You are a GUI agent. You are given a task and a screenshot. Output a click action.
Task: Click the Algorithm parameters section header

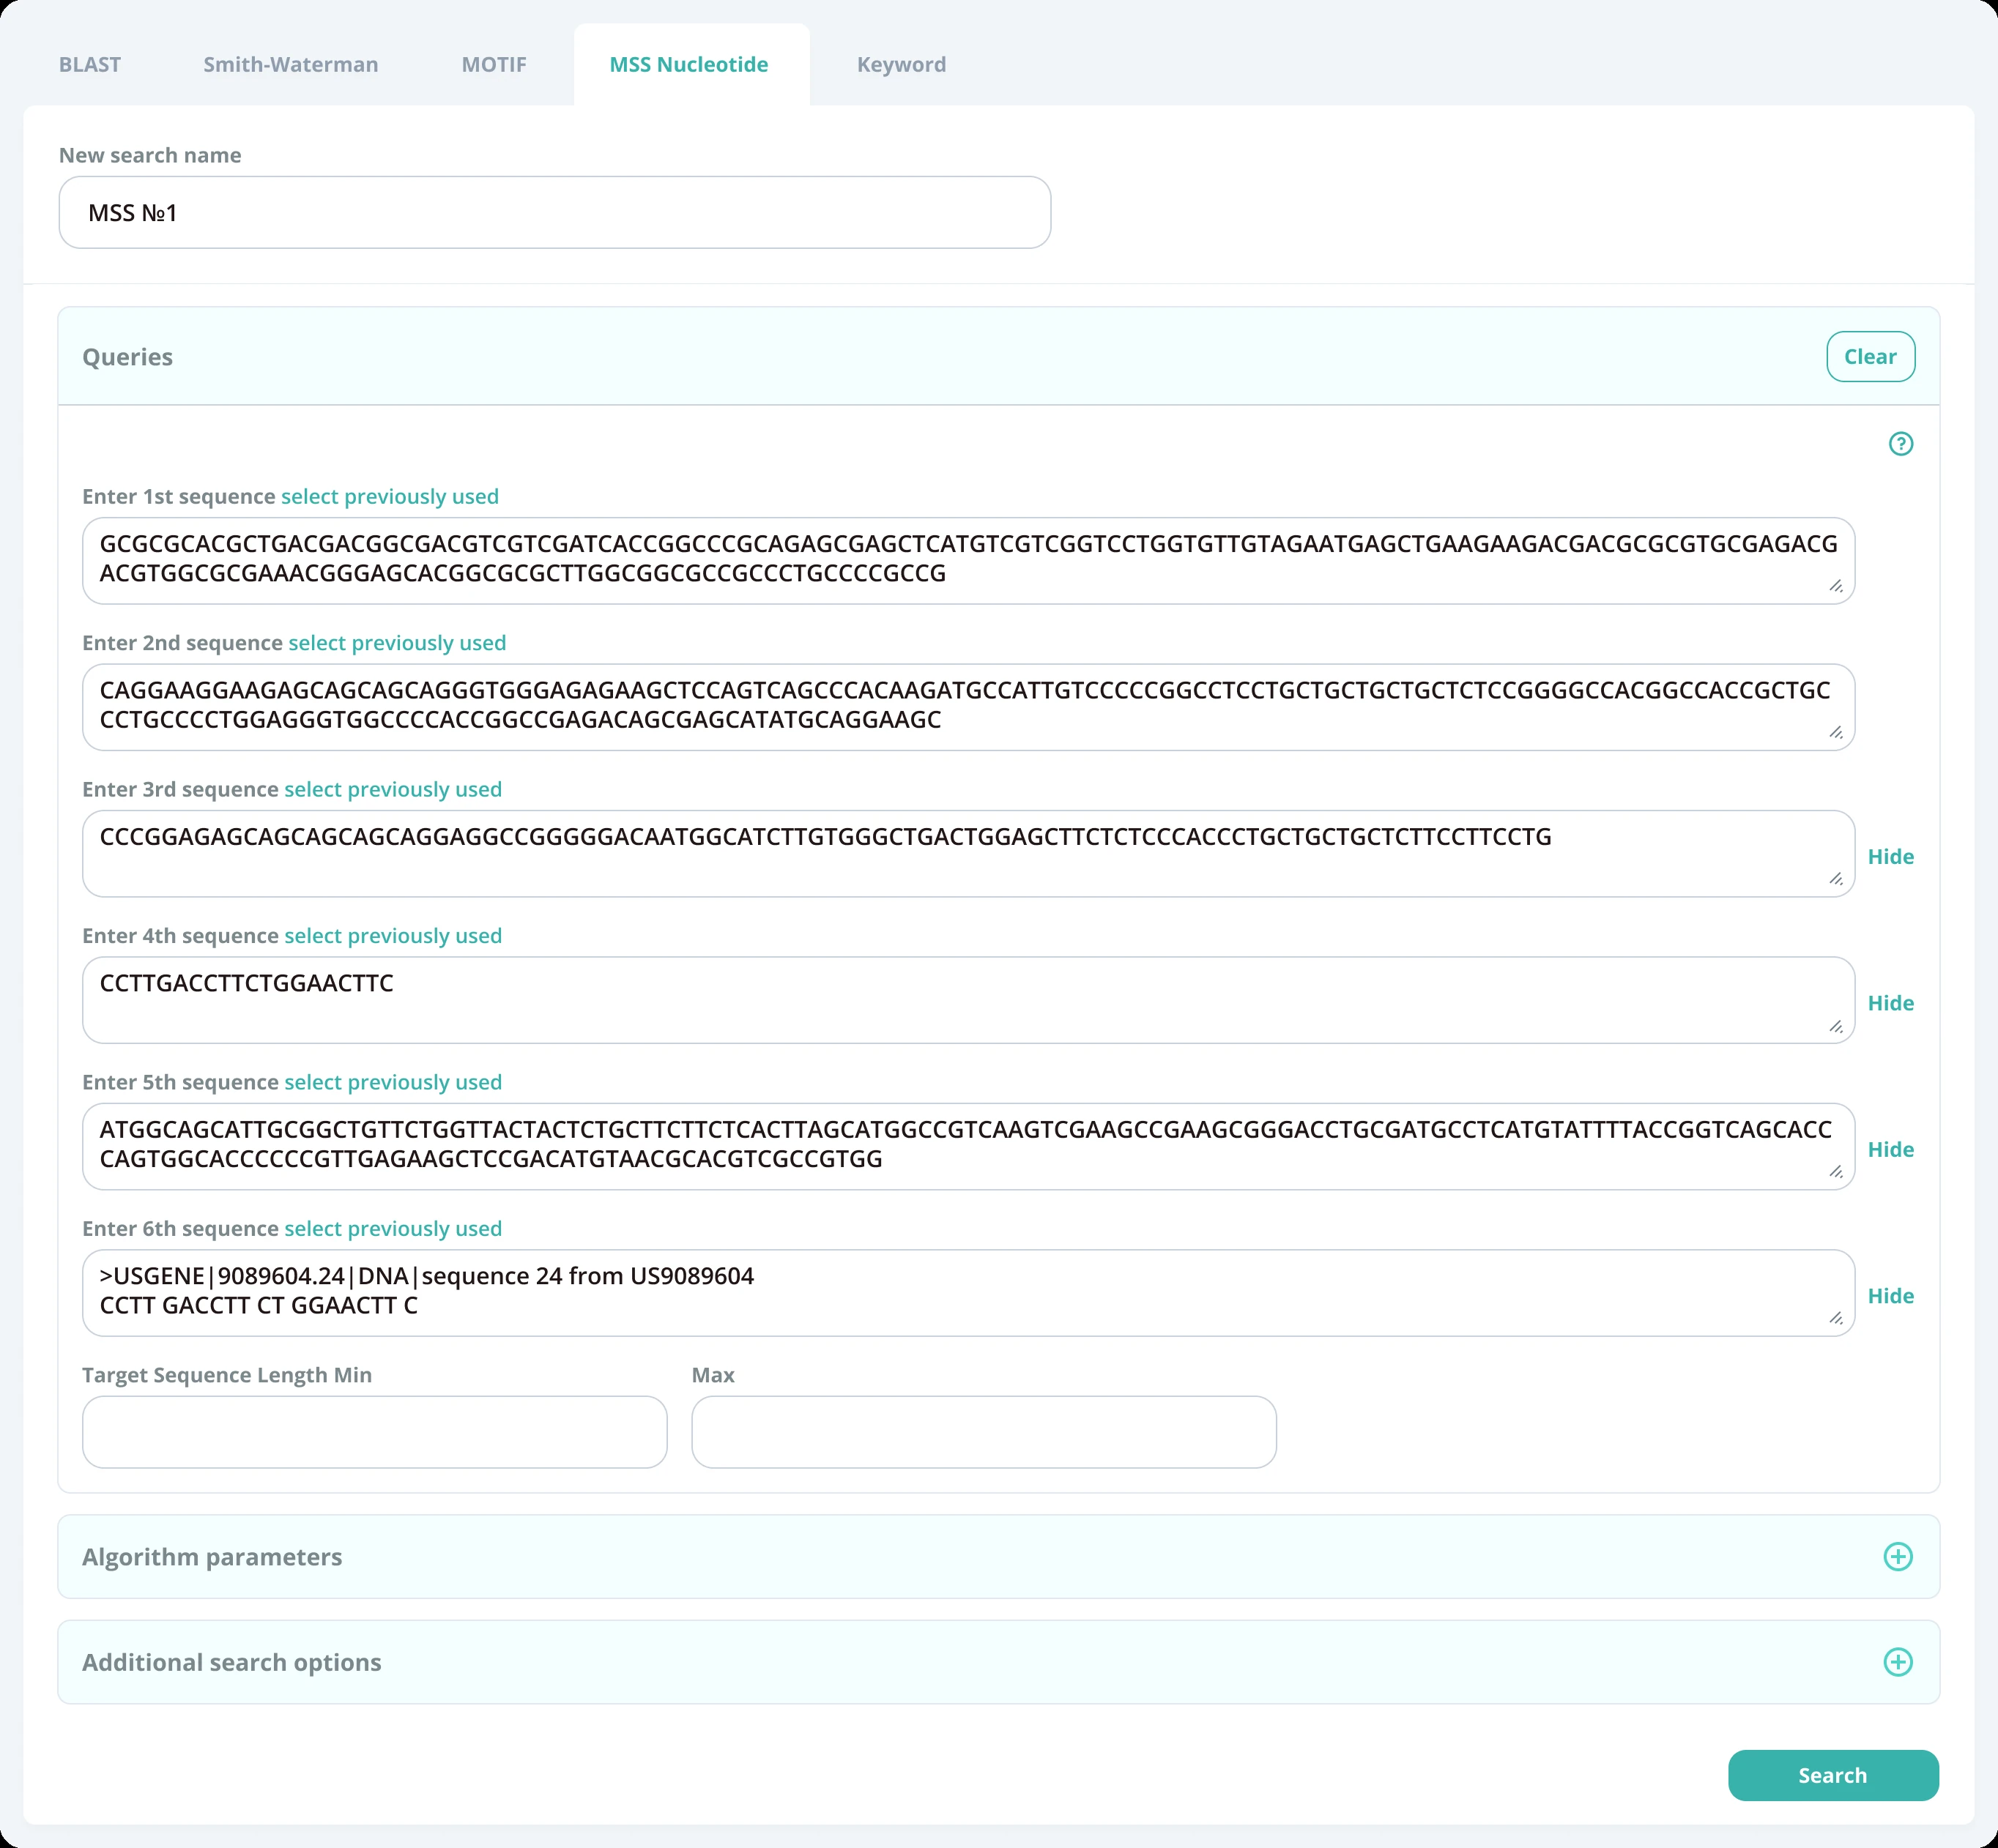[998, 1557]
